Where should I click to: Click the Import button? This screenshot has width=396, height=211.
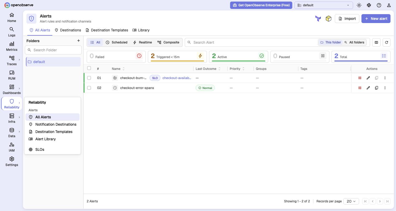[347, 19]
